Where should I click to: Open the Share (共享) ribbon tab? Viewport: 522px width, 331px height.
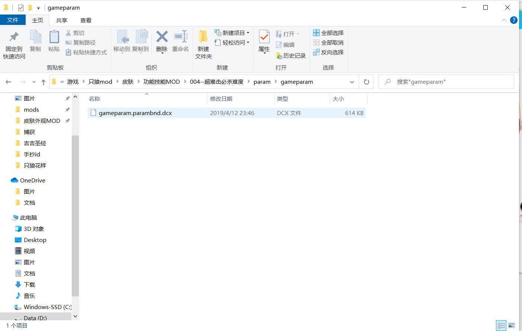point(61,20)
